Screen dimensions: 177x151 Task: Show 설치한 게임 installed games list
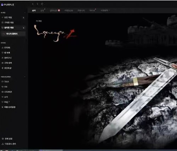(x=13, y=28)
